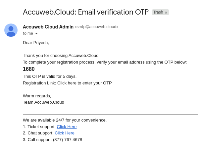Click "Click here to enter your OTP" text
Image resolution: width=198 pixels, height=151 pixels.
(x=84, y=83)
